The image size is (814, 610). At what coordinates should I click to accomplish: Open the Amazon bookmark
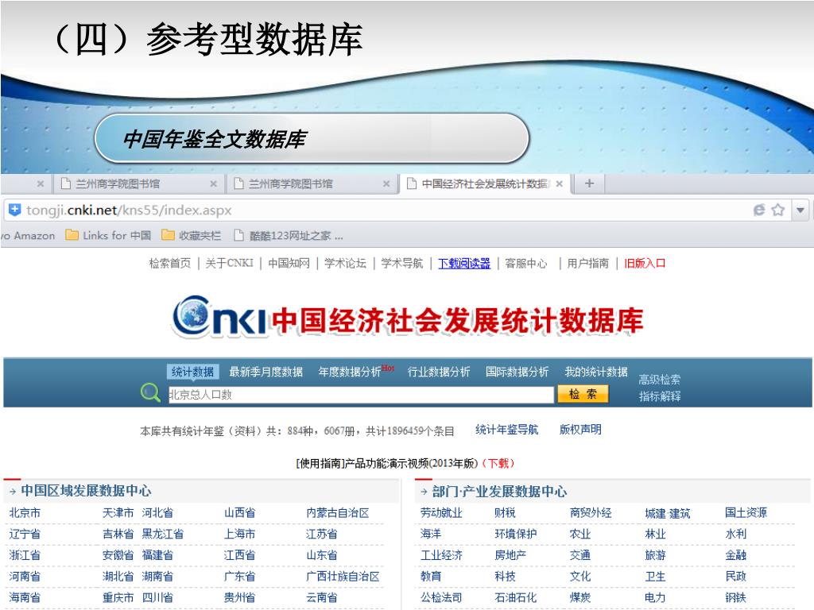(x=29, y=235)
